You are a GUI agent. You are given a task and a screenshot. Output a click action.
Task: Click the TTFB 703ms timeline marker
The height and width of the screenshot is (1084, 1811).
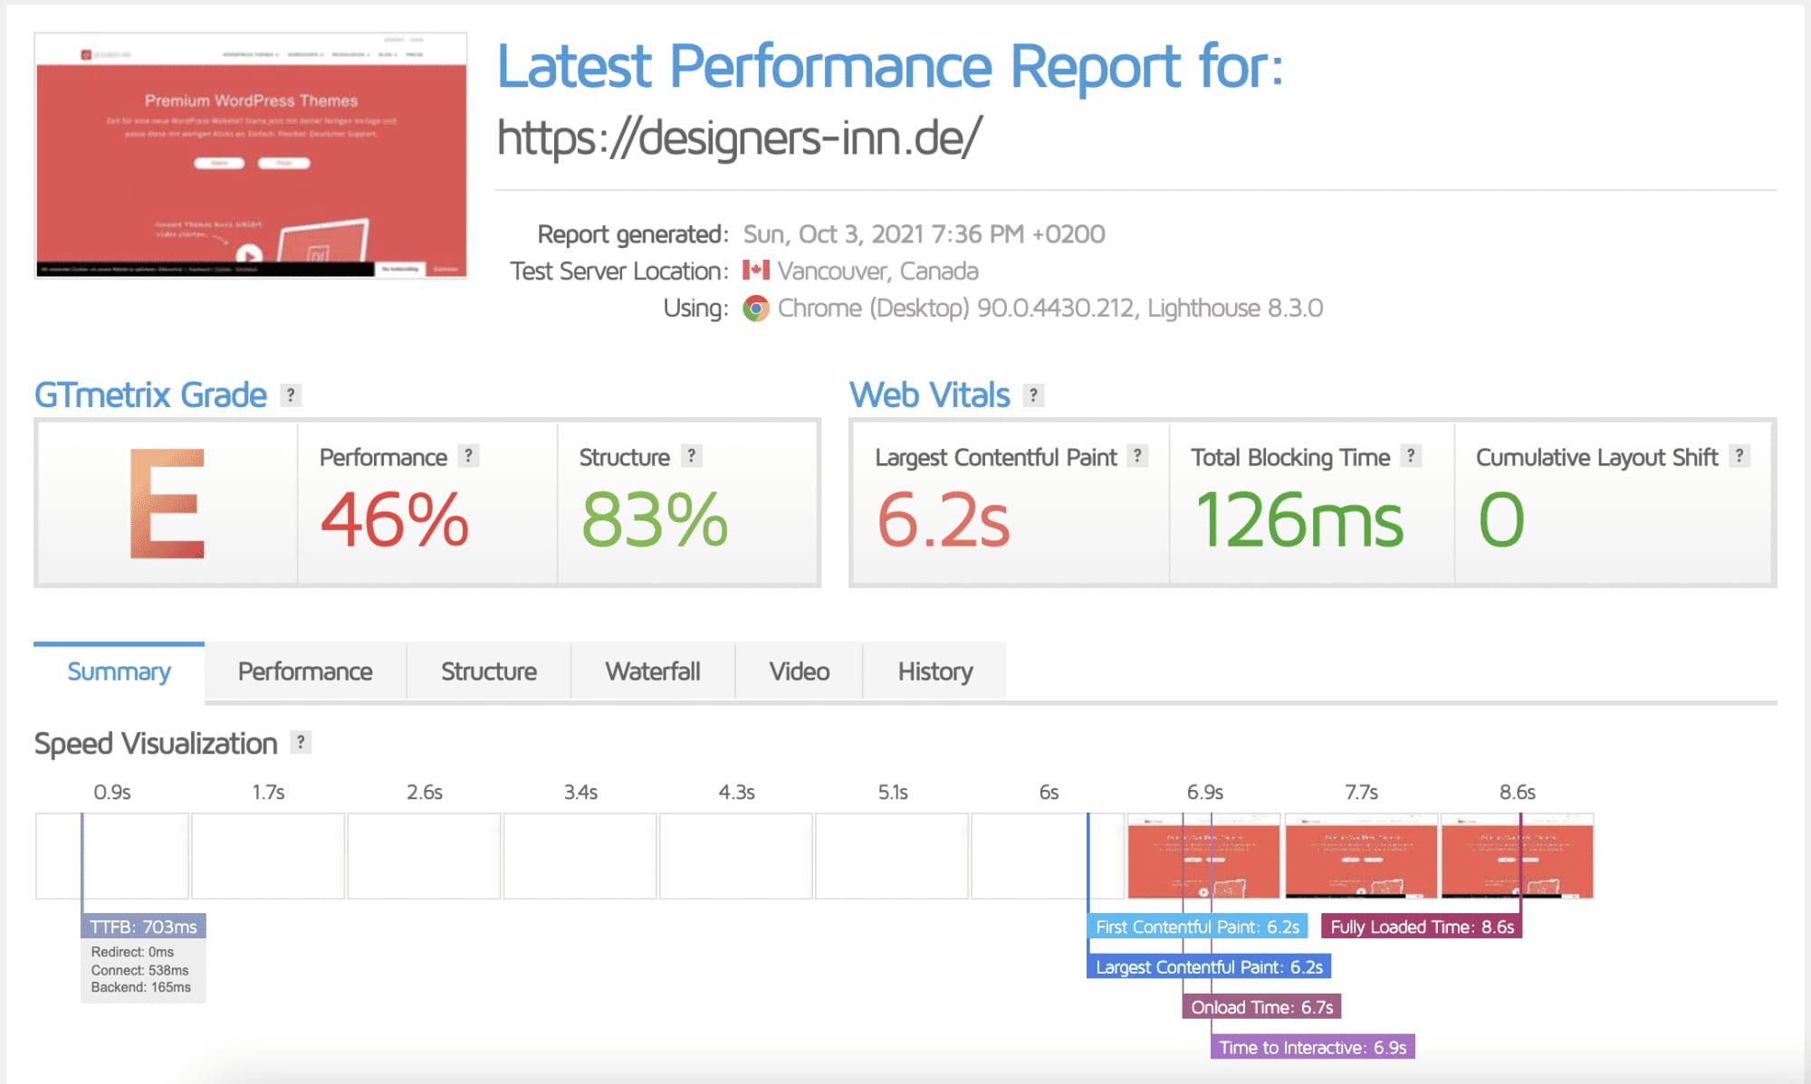[143, 927]
